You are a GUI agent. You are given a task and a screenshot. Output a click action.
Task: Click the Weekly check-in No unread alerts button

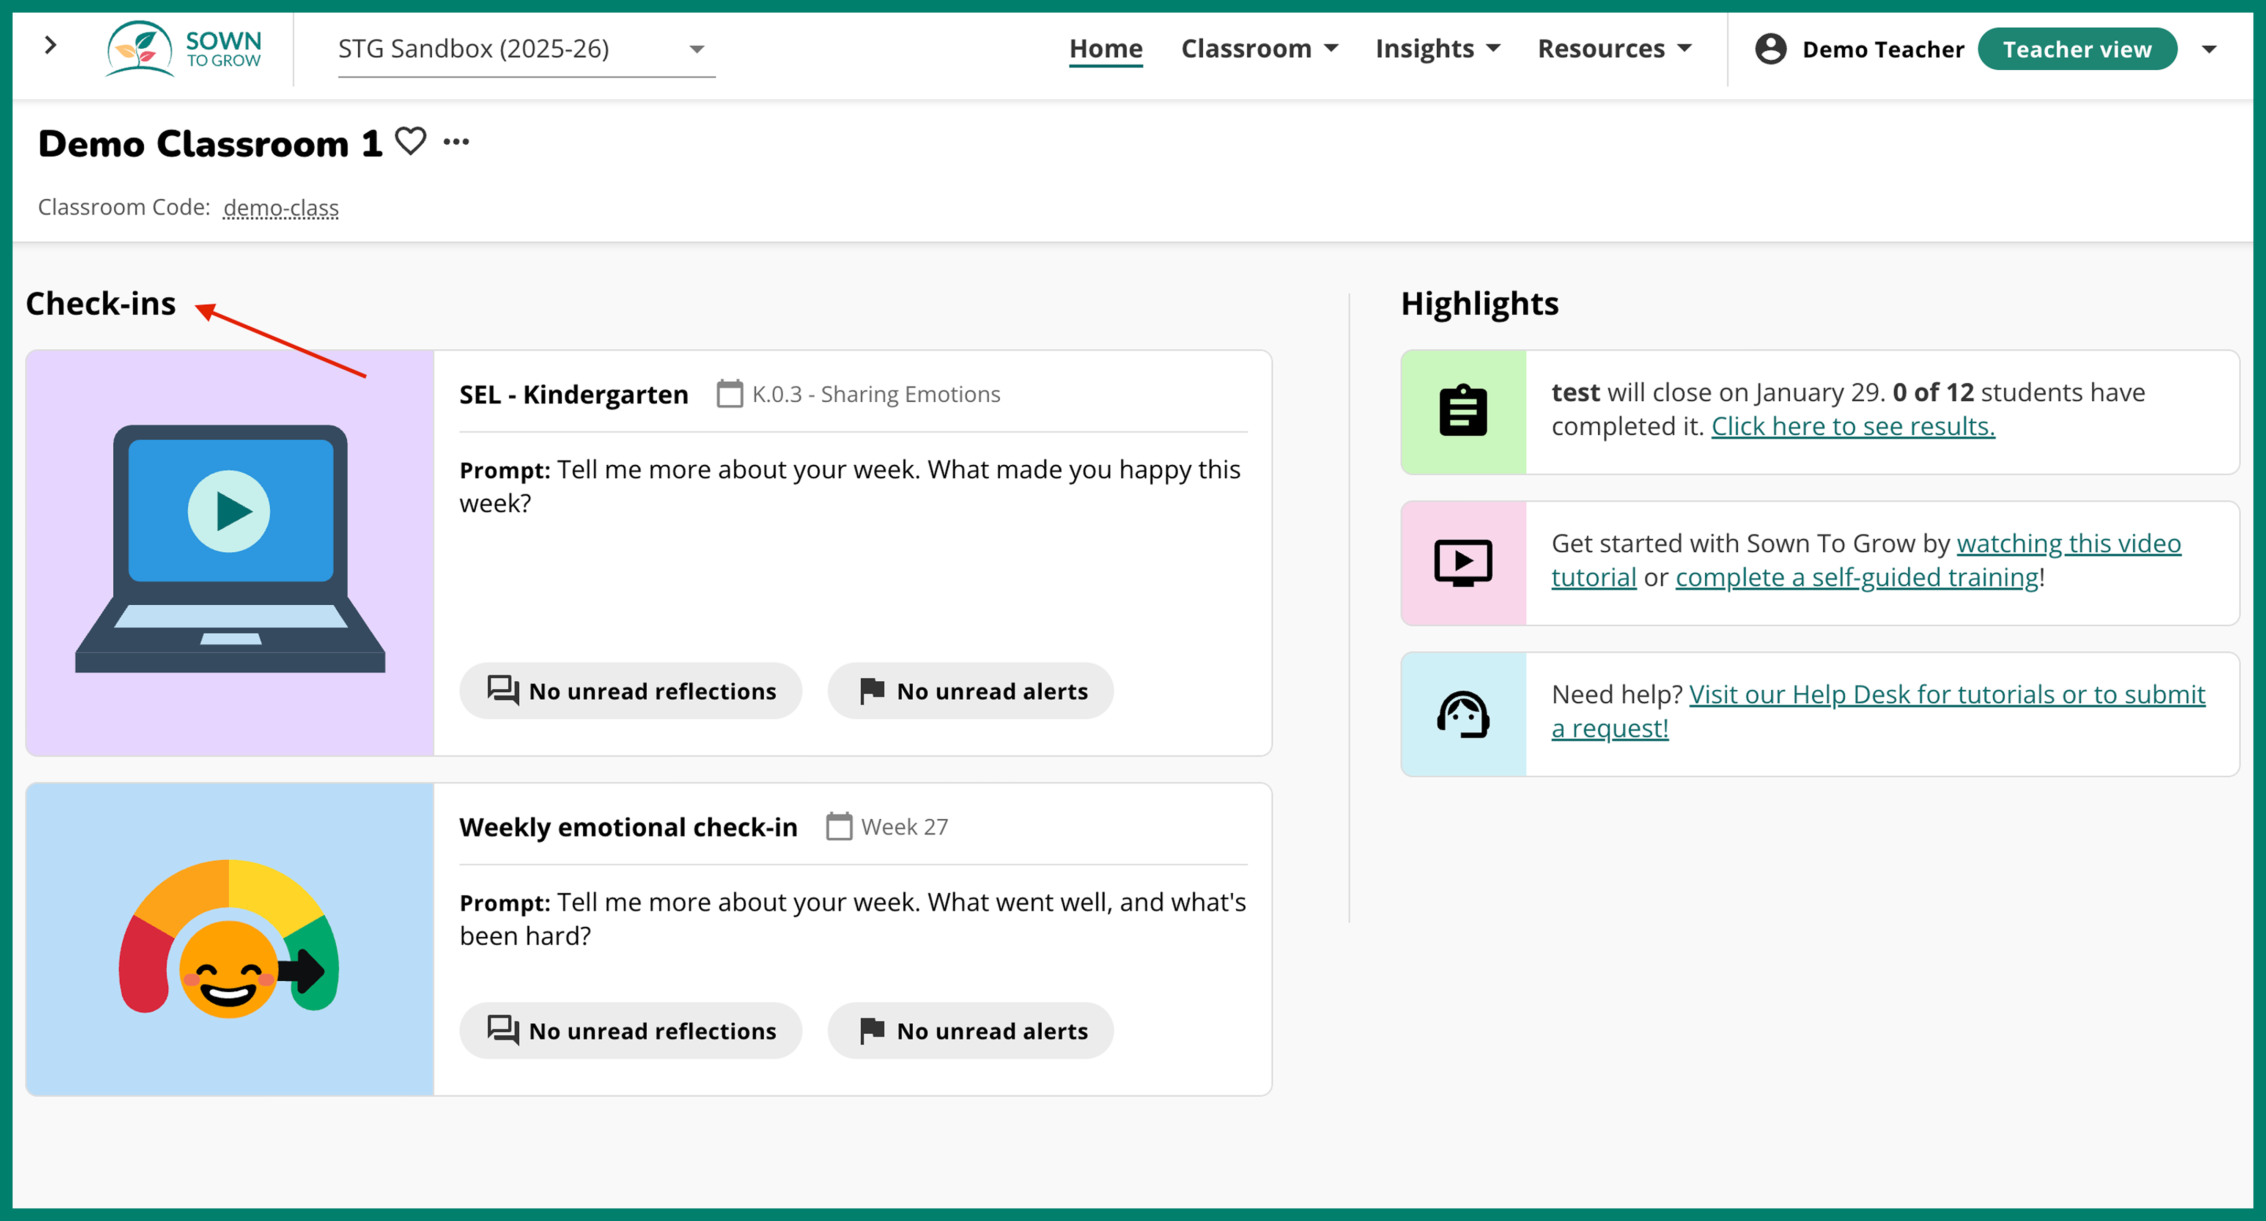tap(970, 1031)
